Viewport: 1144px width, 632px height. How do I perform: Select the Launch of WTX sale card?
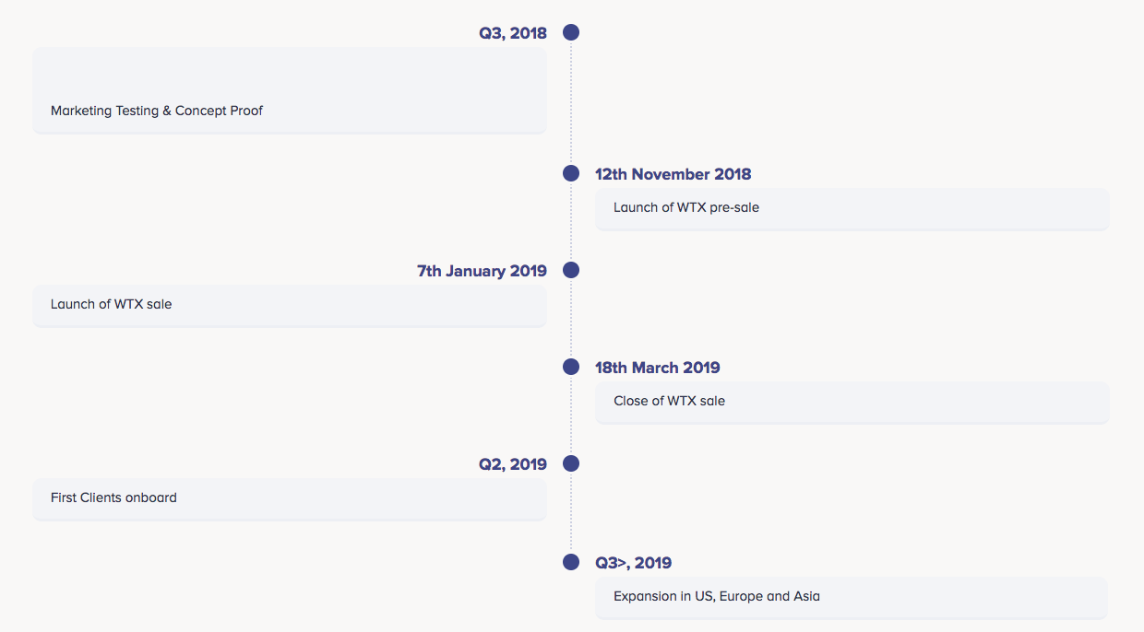coord(290,305)
